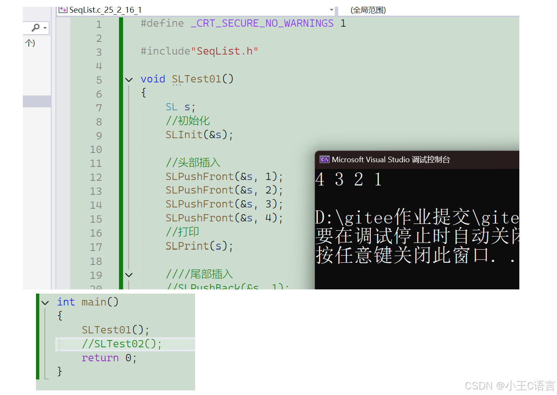Click the //打印 comment
The height and width of the screenshot is (395, 557).
point(182,232)
